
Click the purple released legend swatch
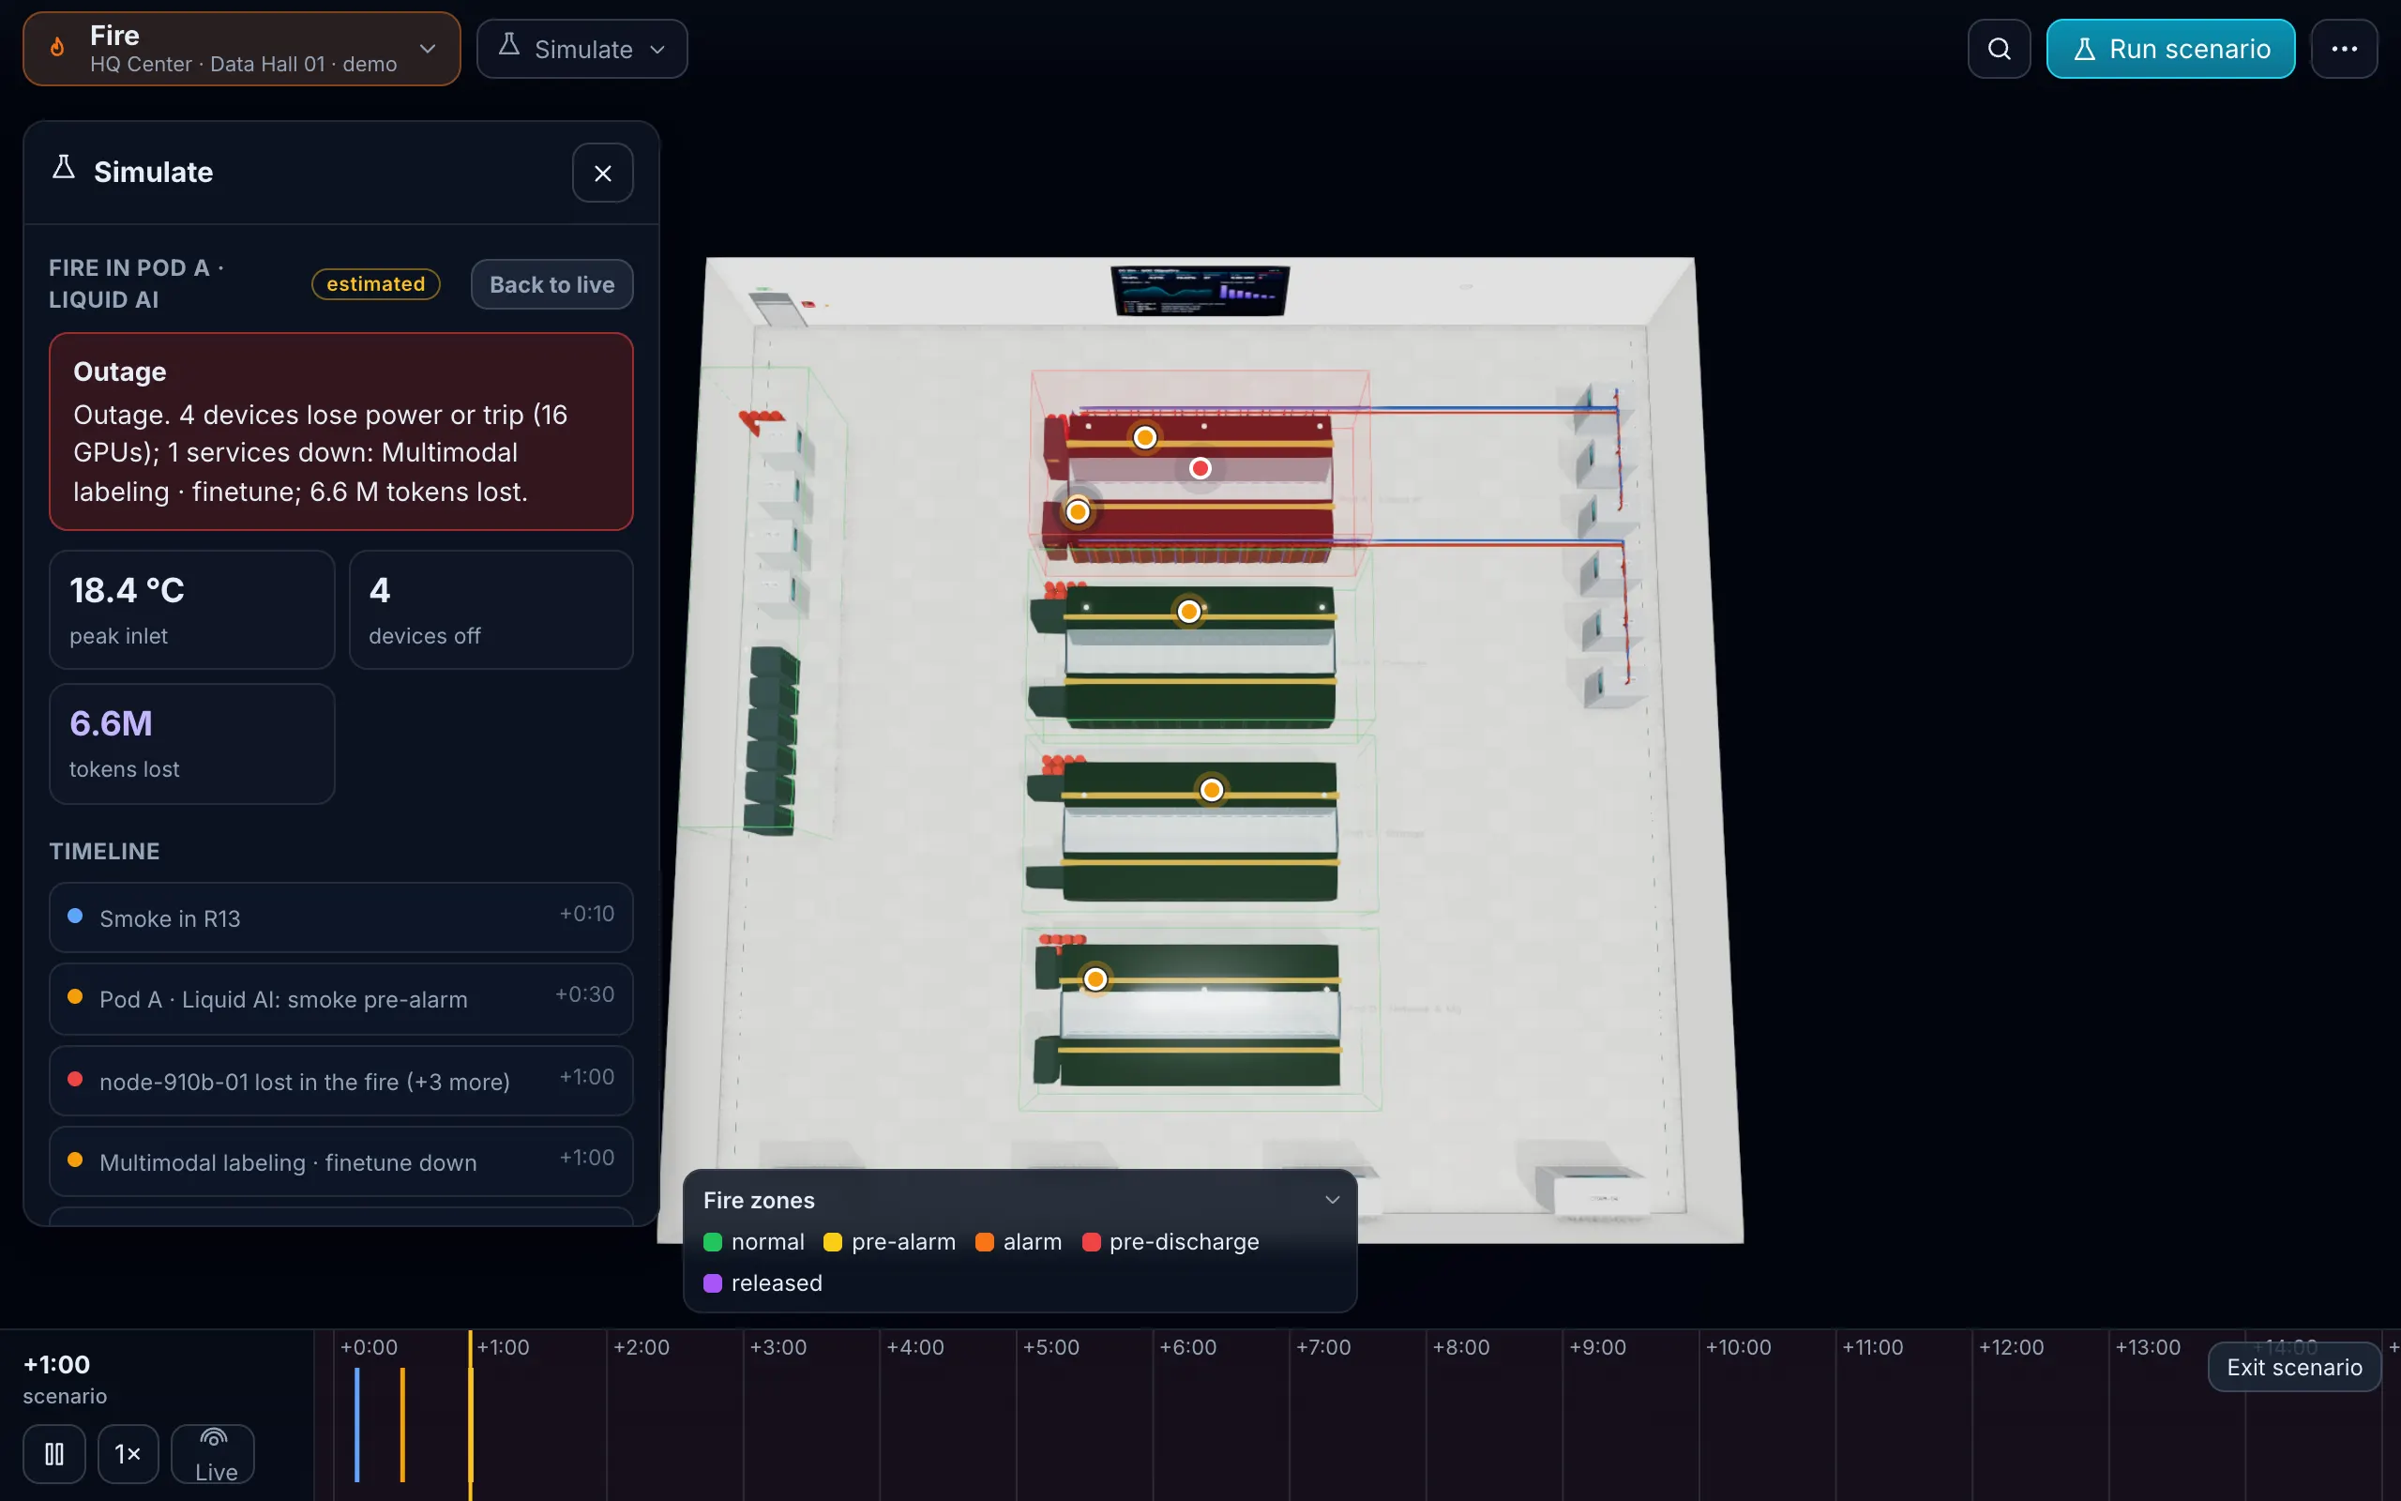[x=713, y=1282]
